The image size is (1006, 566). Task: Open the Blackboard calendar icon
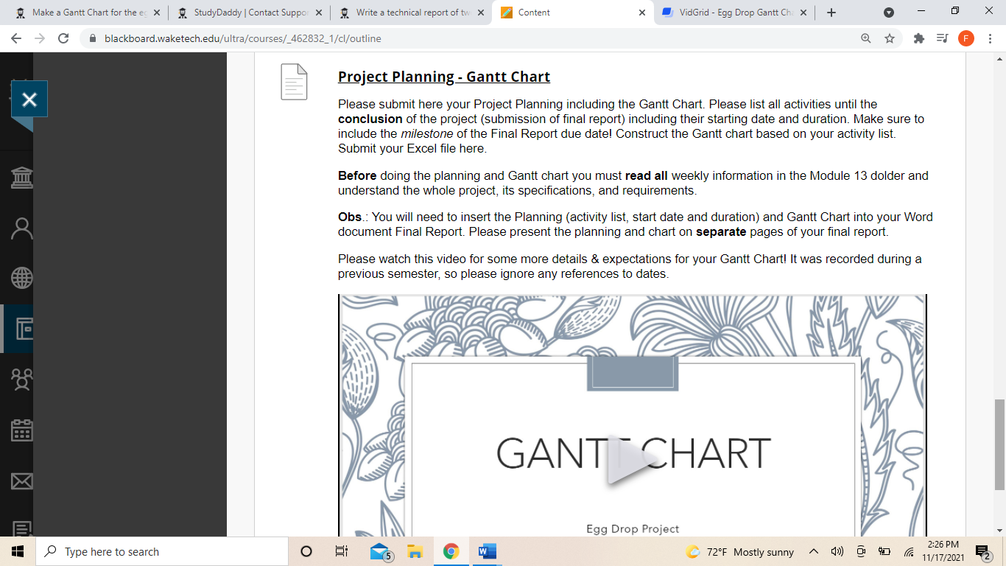21,431
